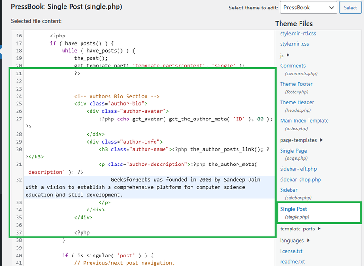This screenshot has width=364, height=266.
Task: Click the is_singular('post') code line
Action: (108, 256)
